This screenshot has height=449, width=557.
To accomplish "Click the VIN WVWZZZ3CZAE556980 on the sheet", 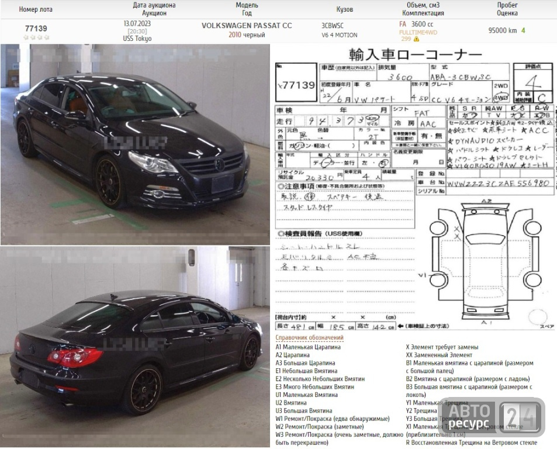I will coord(499,184).
